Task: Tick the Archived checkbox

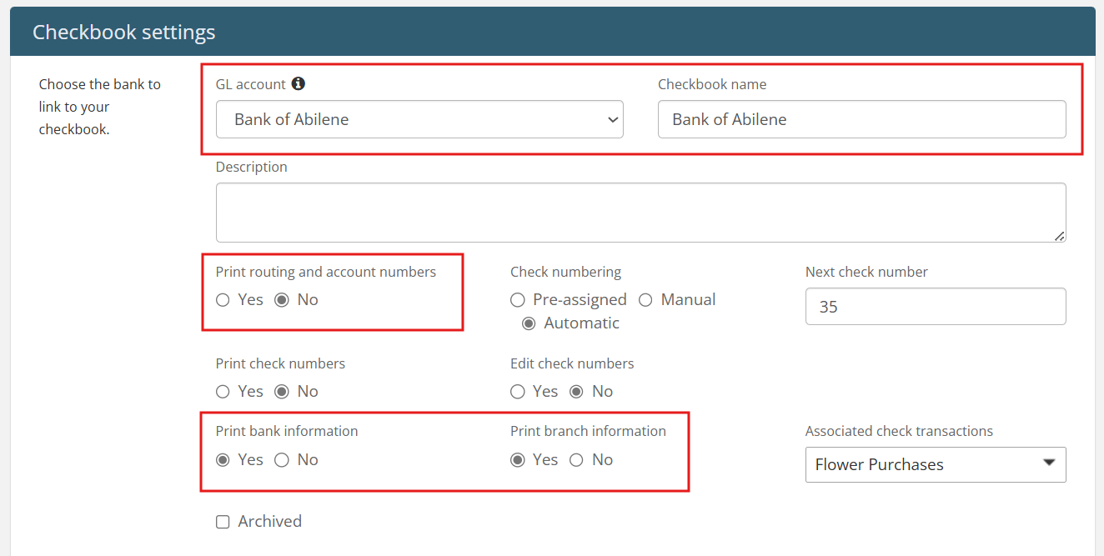Action: tap(223, 522)
